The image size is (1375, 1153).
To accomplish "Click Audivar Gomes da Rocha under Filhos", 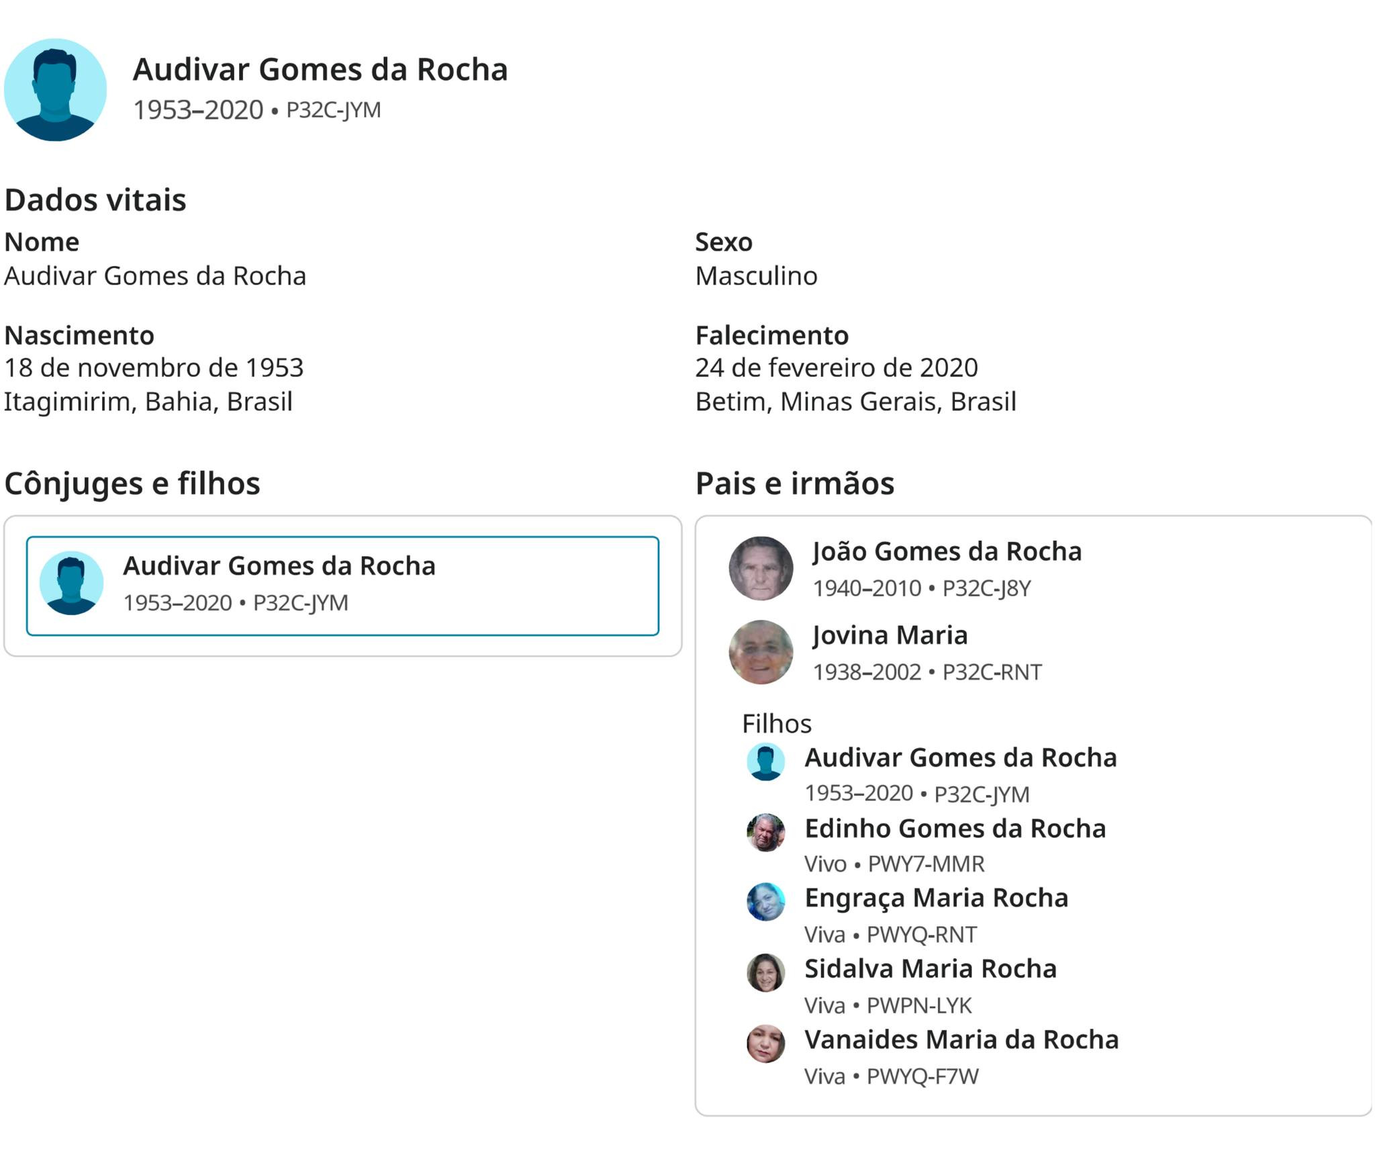I will coord(960,757).
